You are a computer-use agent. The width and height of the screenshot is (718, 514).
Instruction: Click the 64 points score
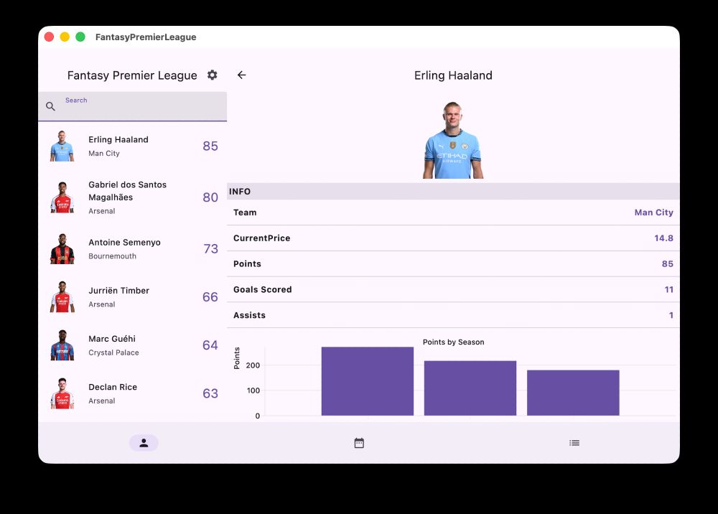[x=210, y=345]
